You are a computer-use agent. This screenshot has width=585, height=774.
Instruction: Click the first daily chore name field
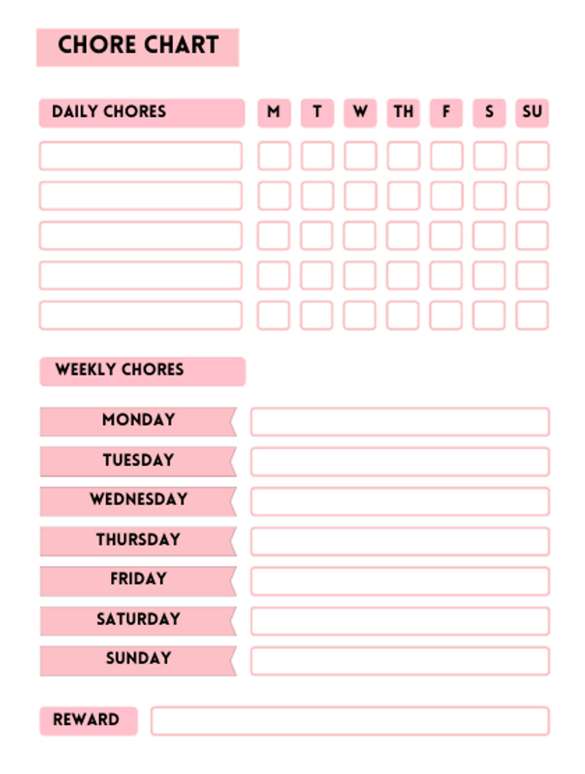coord(140,155)
